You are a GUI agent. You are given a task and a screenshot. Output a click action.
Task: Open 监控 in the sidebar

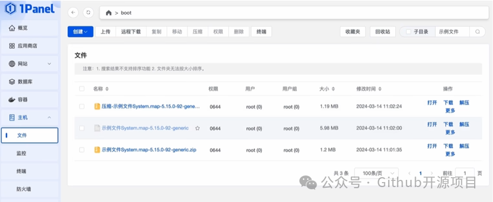tap(30, 153)
